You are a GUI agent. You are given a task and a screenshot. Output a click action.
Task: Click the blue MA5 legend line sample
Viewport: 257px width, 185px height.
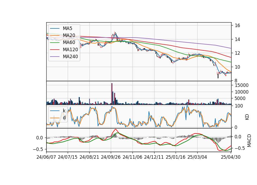(55, 28)
